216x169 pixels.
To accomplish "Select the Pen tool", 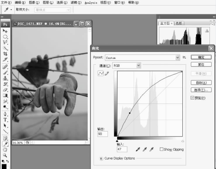I will point(5,114).
